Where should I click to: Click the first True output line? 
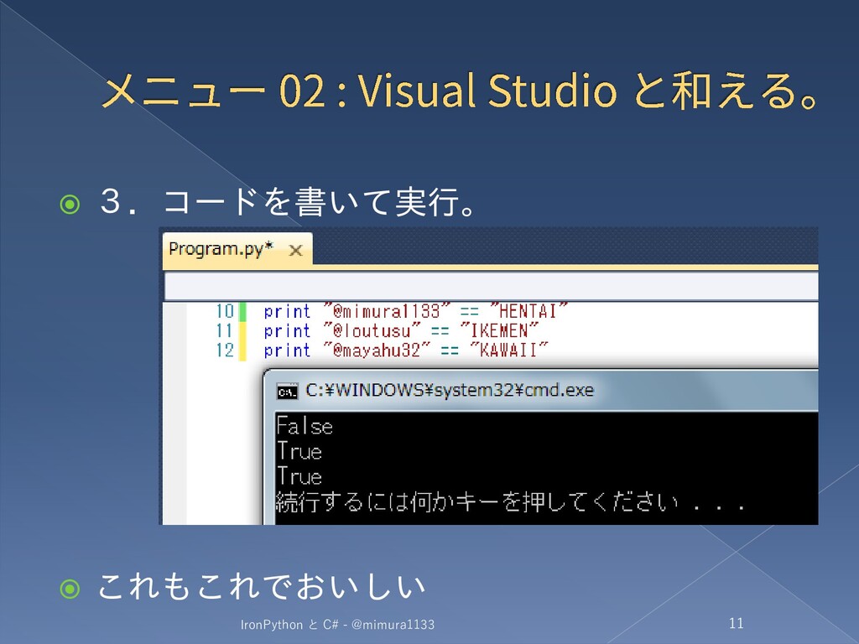pyautogui.click(x=299, y=451)
